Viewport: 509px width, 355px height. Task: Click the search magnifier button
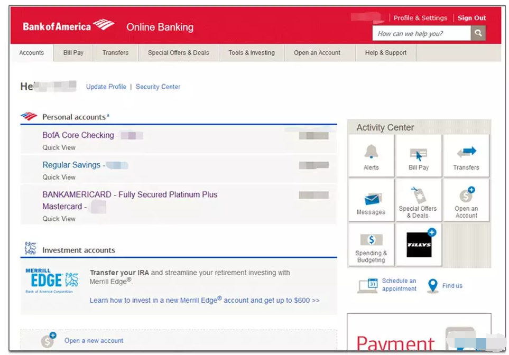click(x=478, y=33)
